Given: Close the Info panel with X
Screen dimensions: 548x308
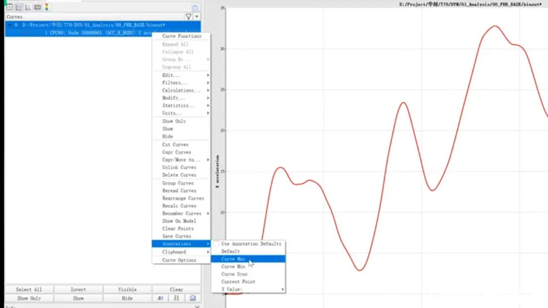Looking at the screenshot, I should (x=197, y=307).
